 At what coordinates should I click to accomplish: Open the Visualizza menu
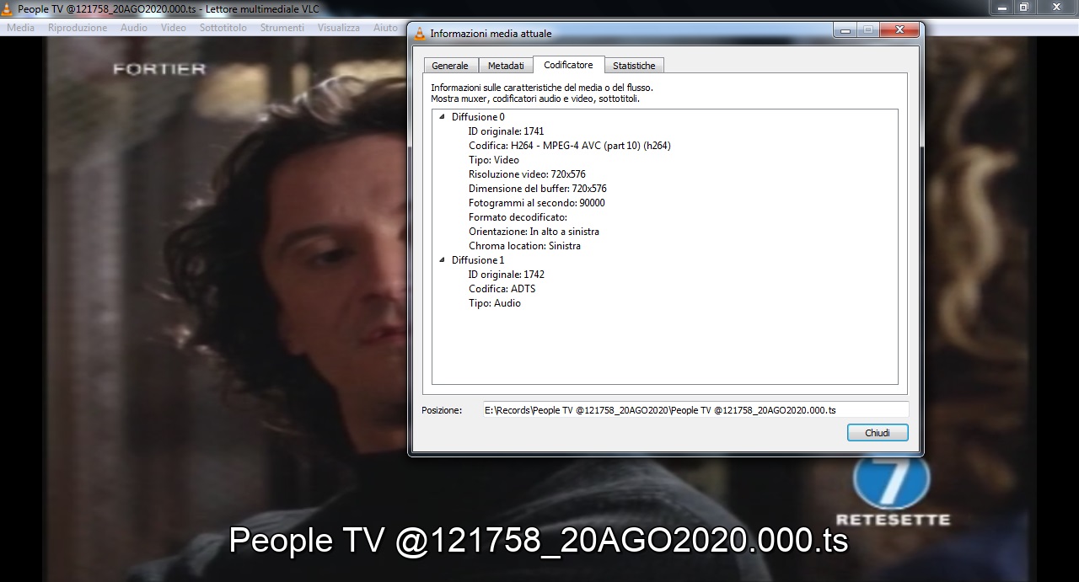click(x=339, y=28)
